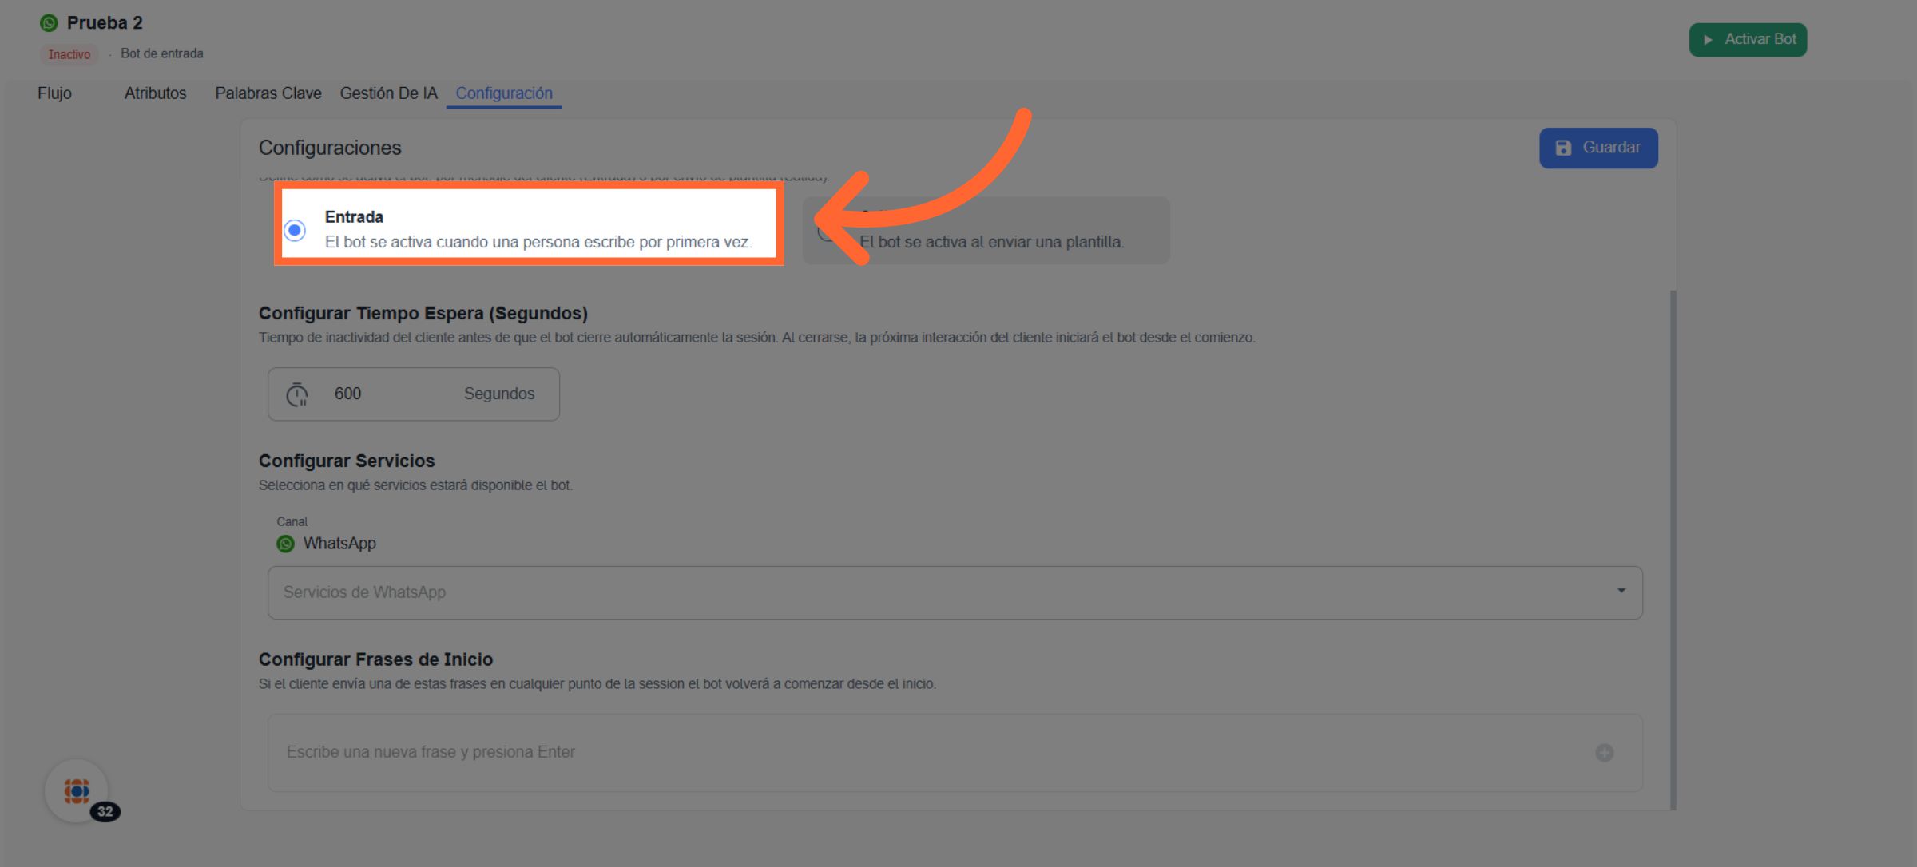1917x867 pixels.
Task: Click the Inactivo status badge
Action: tap(69, 54)
